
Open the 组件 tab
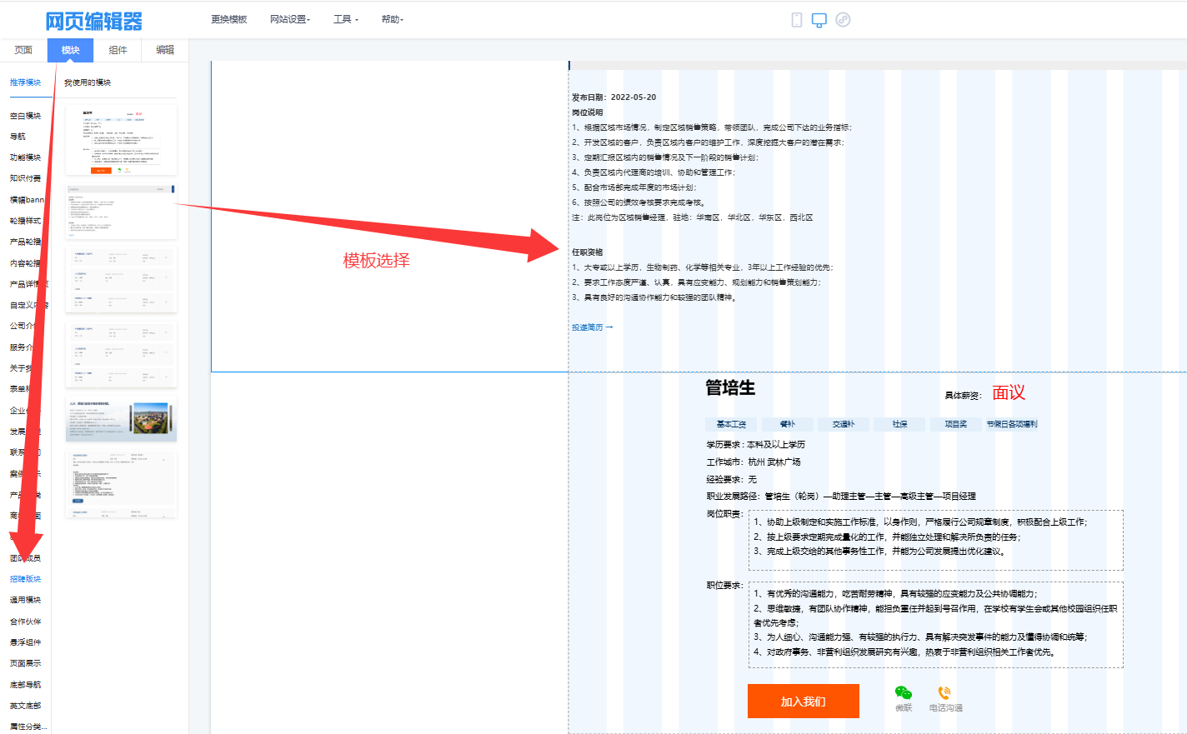coord(118,50)
